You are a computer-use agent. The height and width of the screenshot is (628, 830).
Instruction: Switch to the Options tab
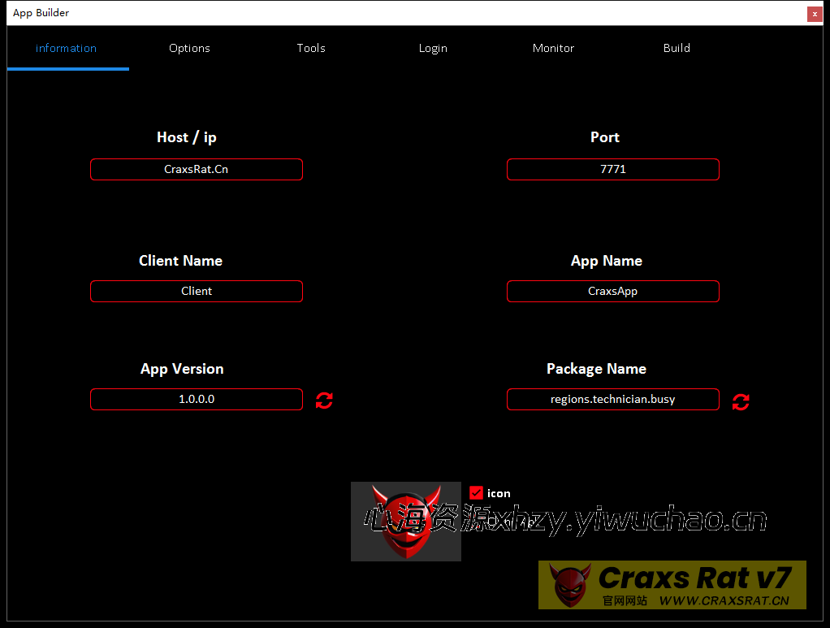[x=189, y=48]
